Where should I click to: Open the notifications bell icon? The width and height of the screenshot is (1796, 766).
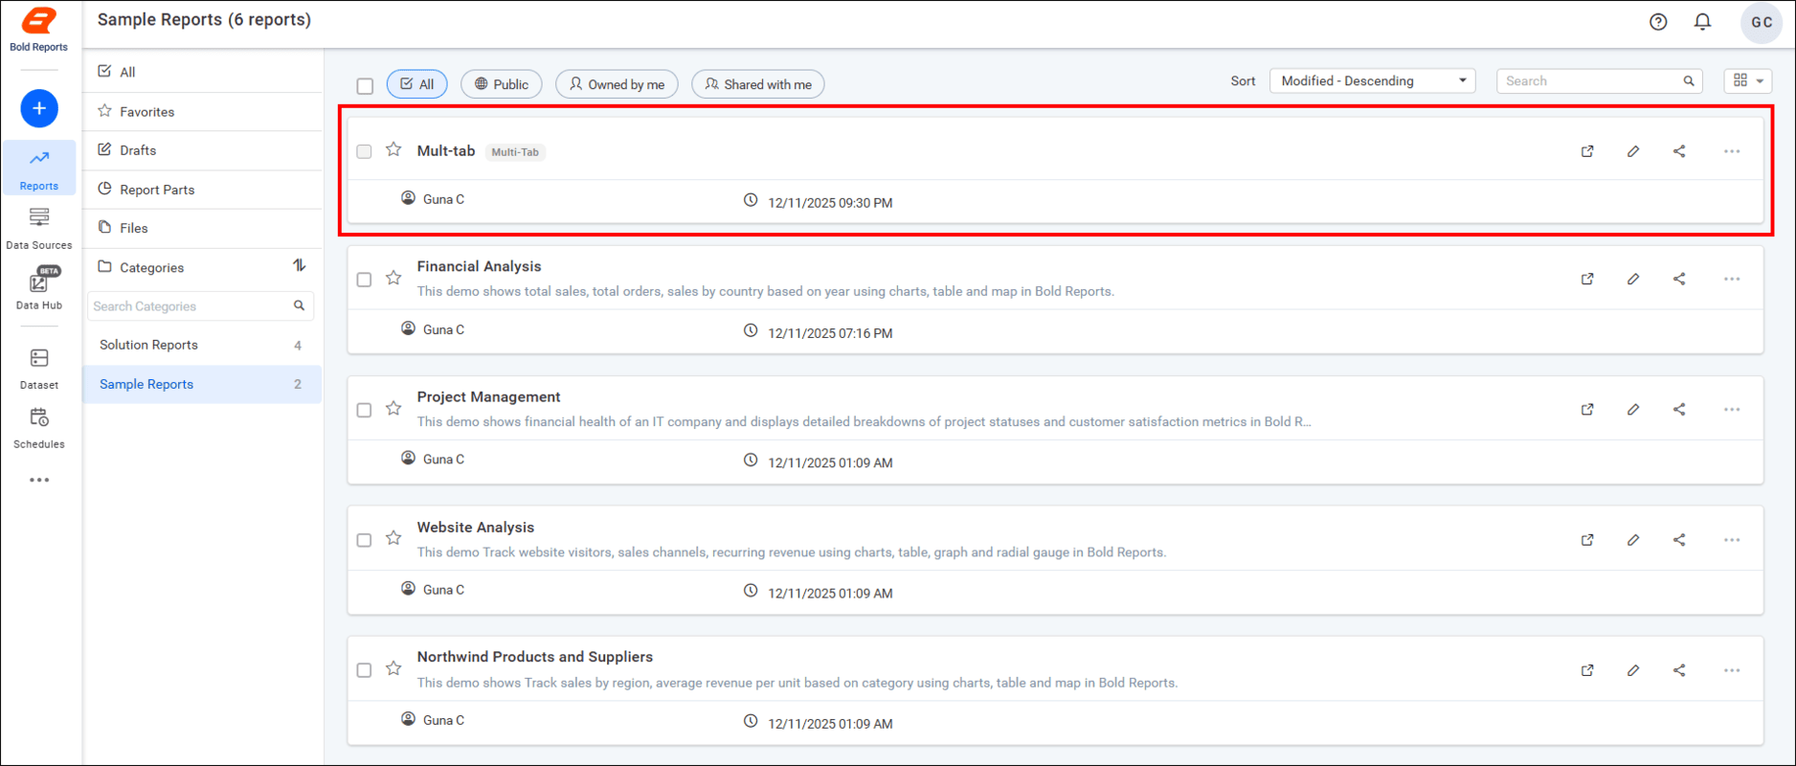(x=1702, y=22)
